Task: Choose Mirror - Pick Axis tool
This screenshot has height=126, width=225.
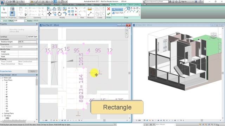Action: (59, 9)
